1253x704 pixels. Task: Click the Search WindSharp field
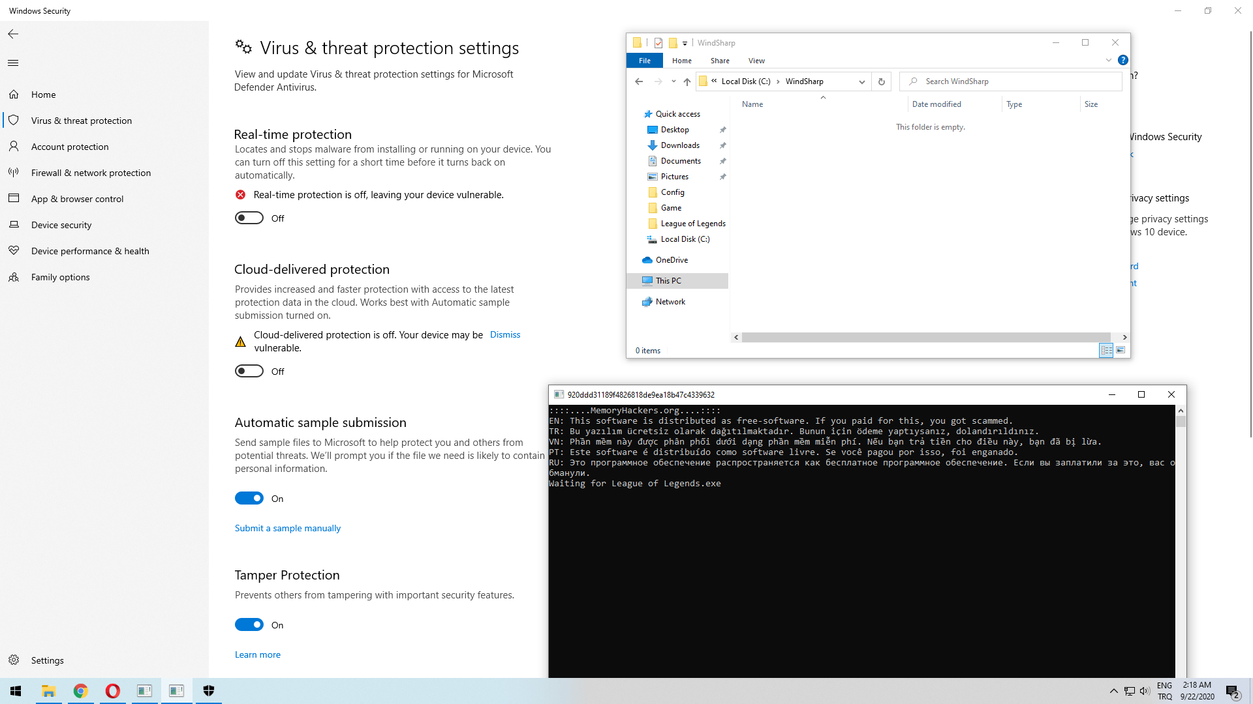[1010, 81]
